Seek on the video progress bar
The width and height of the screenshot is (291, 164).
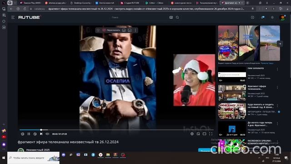point(116,130)
